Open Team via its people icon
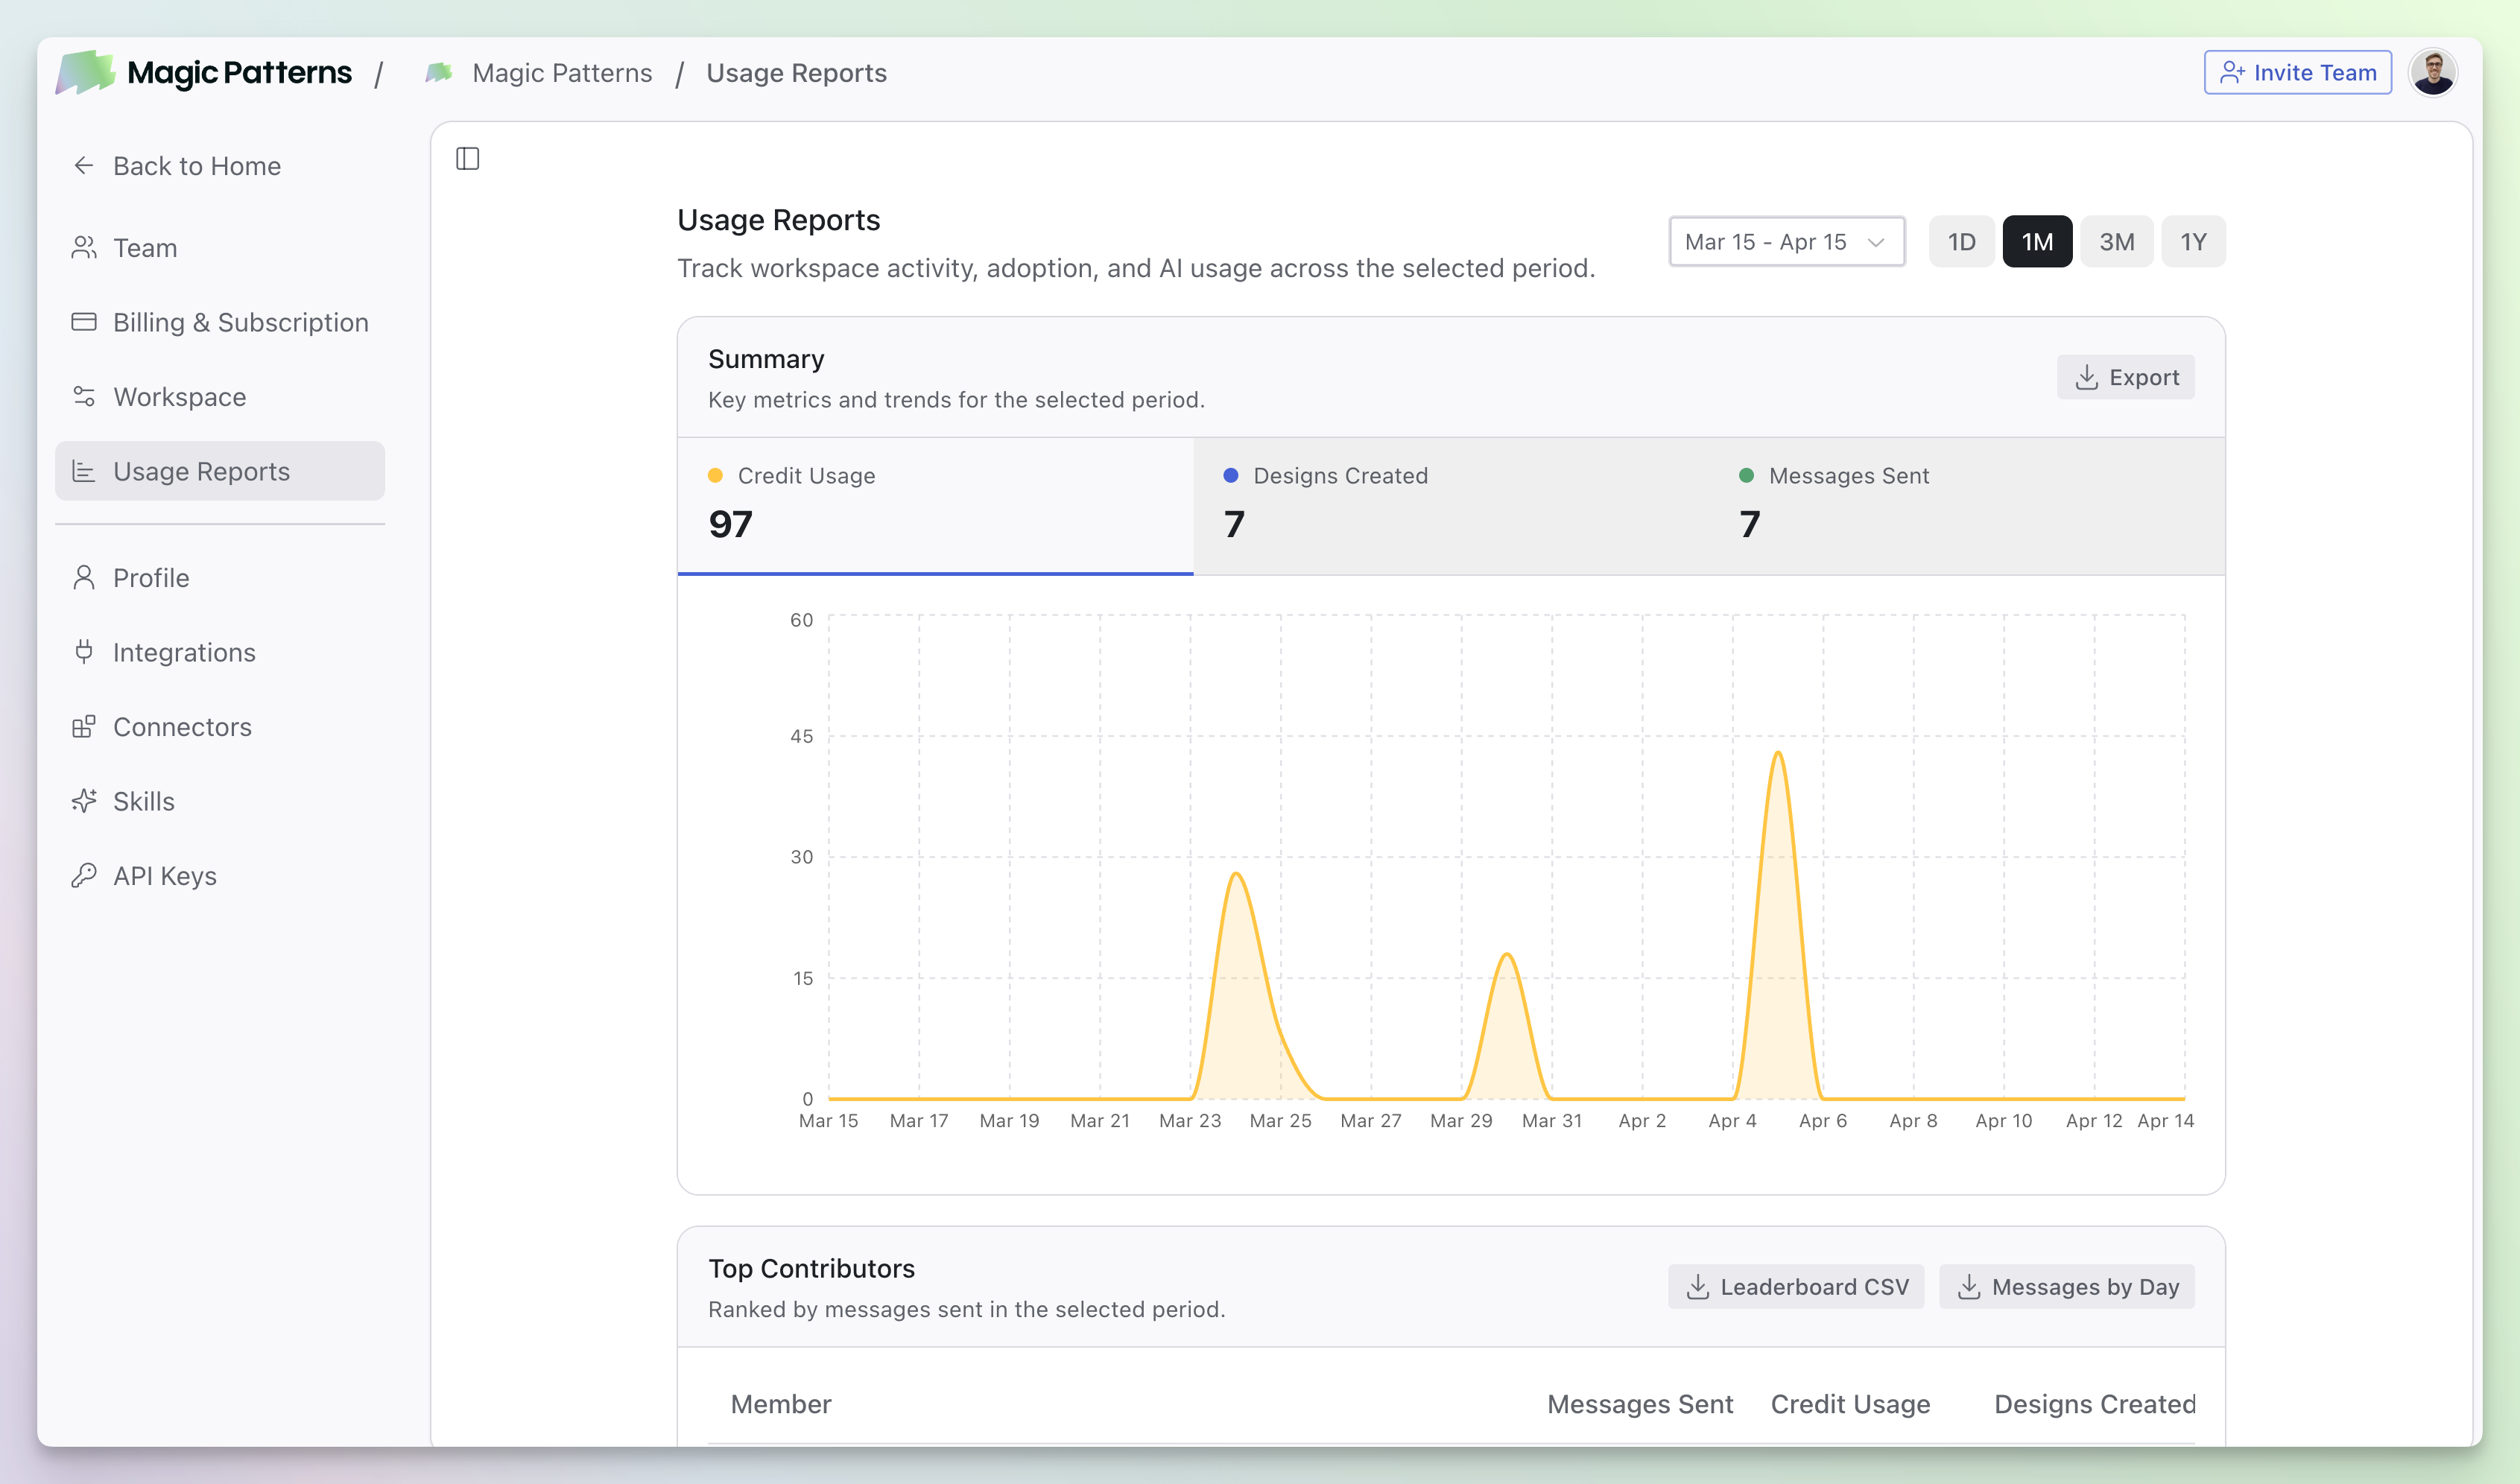The height and width of the screenshot is (1484, 2520). tap(84, 247)
